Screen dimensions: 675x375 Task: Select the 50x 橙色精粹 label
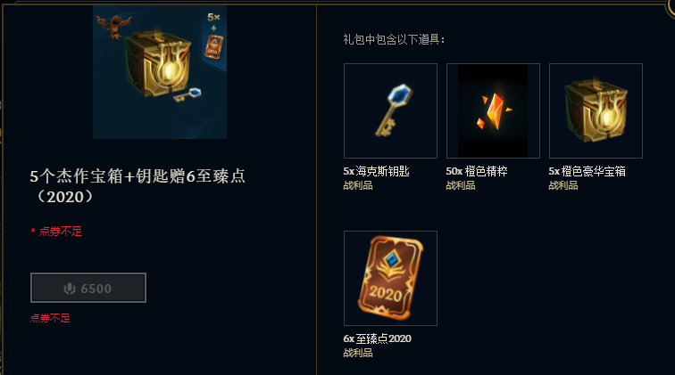pyautogui.click(x=477, y=171)
